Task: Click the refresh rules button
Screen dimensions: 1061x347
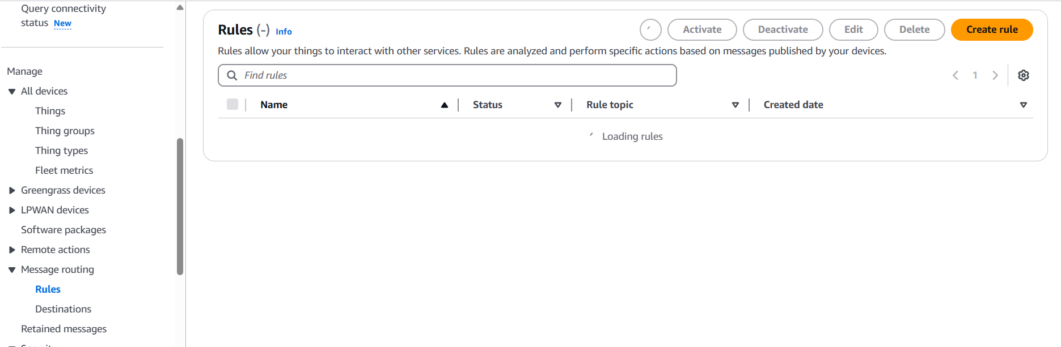Action: 650,29
